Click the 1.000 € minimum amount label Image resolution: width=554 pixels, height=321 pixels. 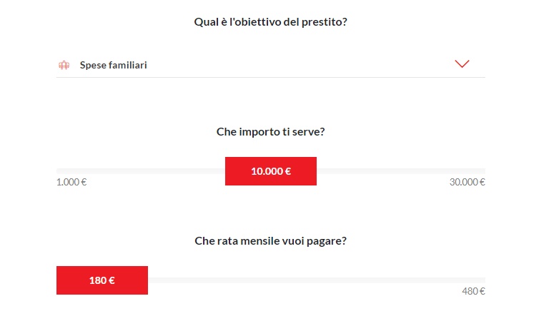(71, 182)
